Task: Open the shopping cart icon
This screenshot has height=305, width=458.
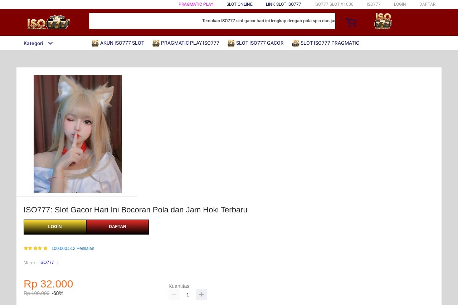Action: (351, 23)
